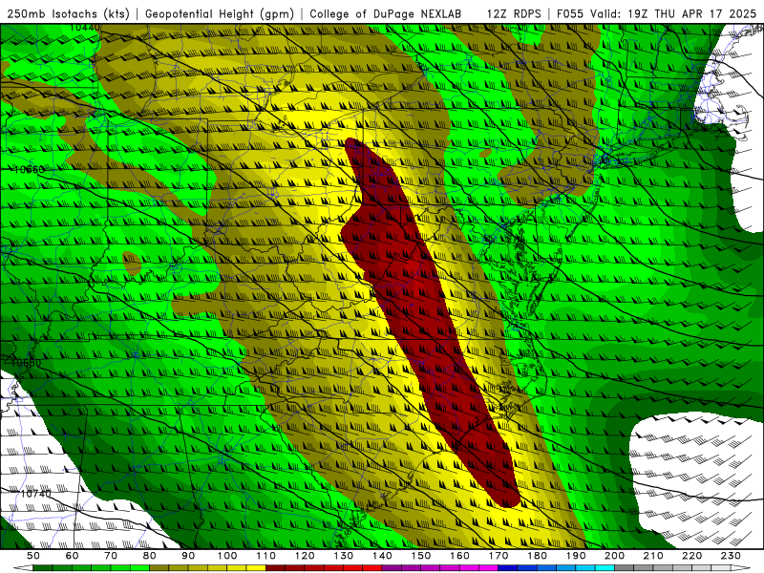This screenshot has height=573, width=764.
Task: Click the 150 value on the color scale
Action: point(421,556)
